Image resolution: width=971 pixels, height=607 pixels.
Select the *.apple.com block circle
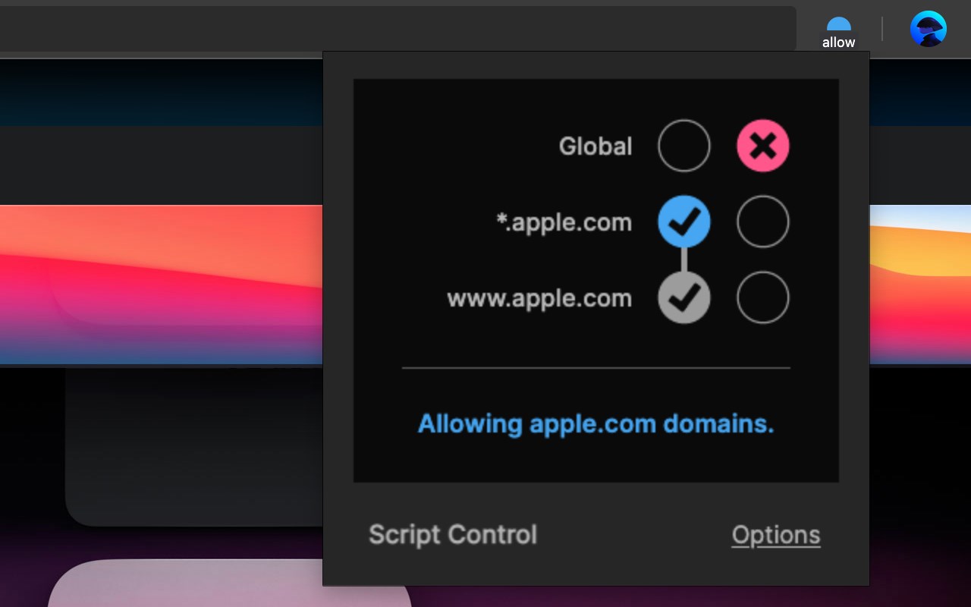tap(763, 222)
